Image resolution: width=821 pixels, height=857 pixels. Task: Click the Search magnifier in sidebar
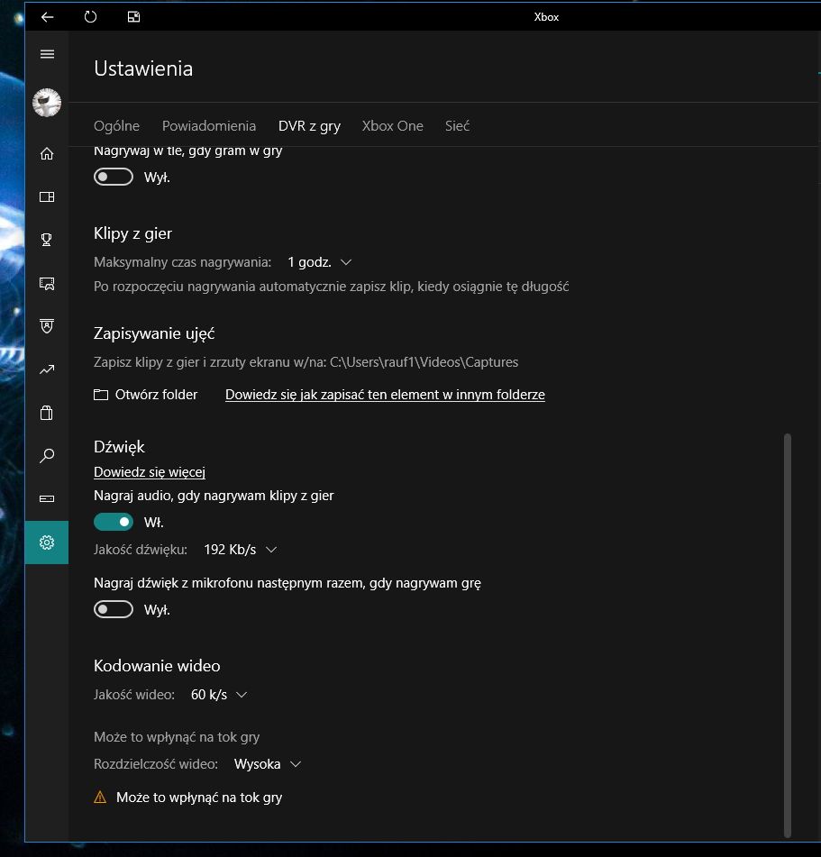(x=47, y=456)
